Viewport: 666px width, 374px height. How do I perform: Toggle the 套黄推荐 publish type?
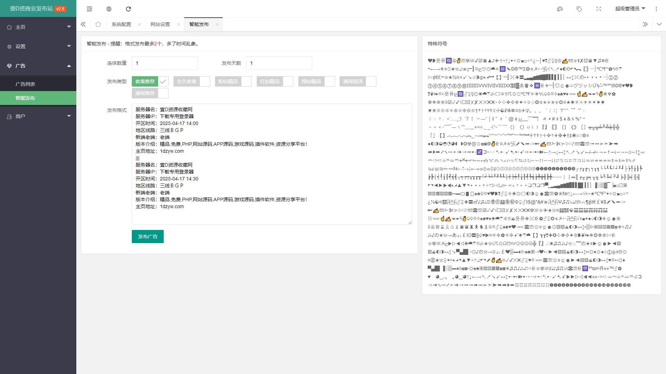point(150,81)
